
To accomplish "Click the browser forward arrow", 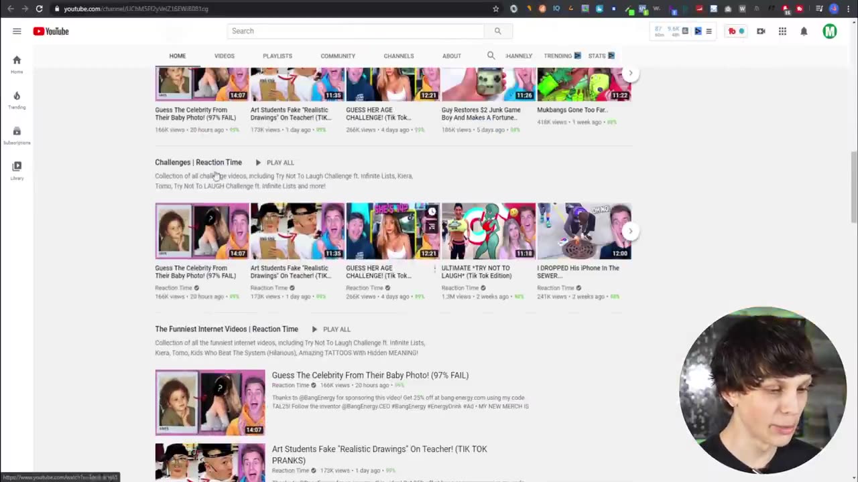I will (x=25, y=9).
